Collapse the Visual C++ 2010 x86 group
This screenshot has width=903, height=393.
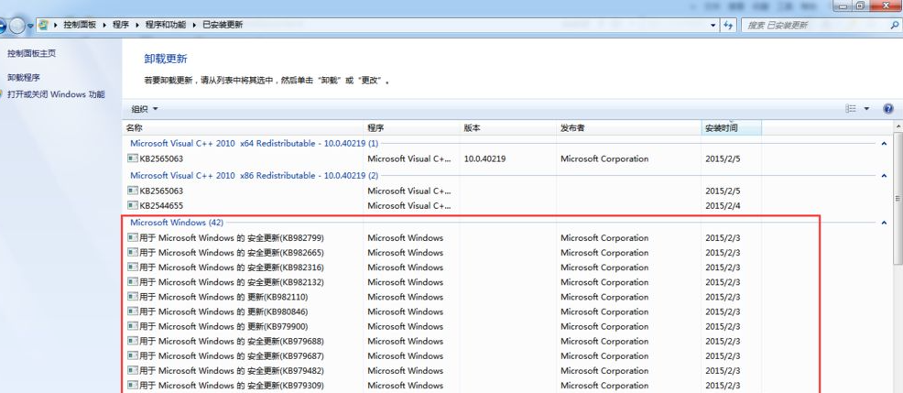[x=884, y=176]
